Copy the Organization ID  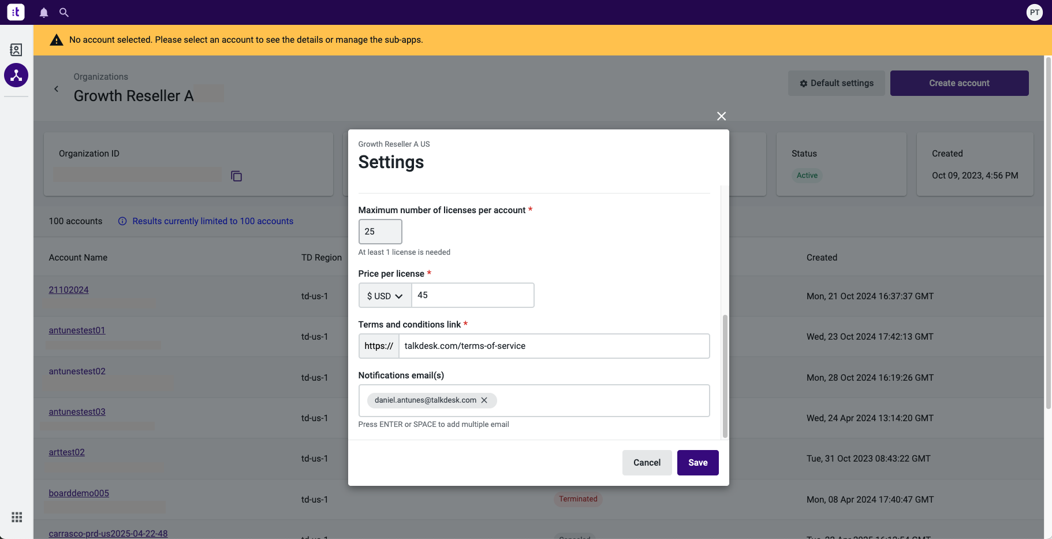236,176
